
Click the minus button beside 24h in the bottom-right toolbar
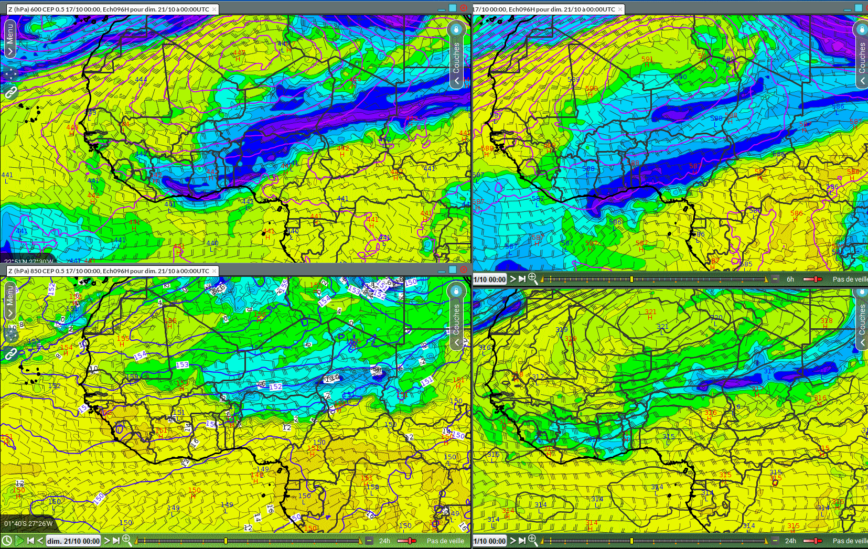(775, 541)
